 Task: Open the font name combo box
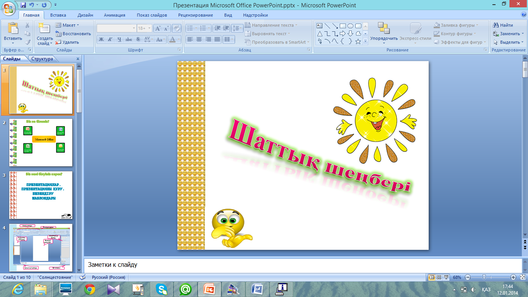[116, 28]
